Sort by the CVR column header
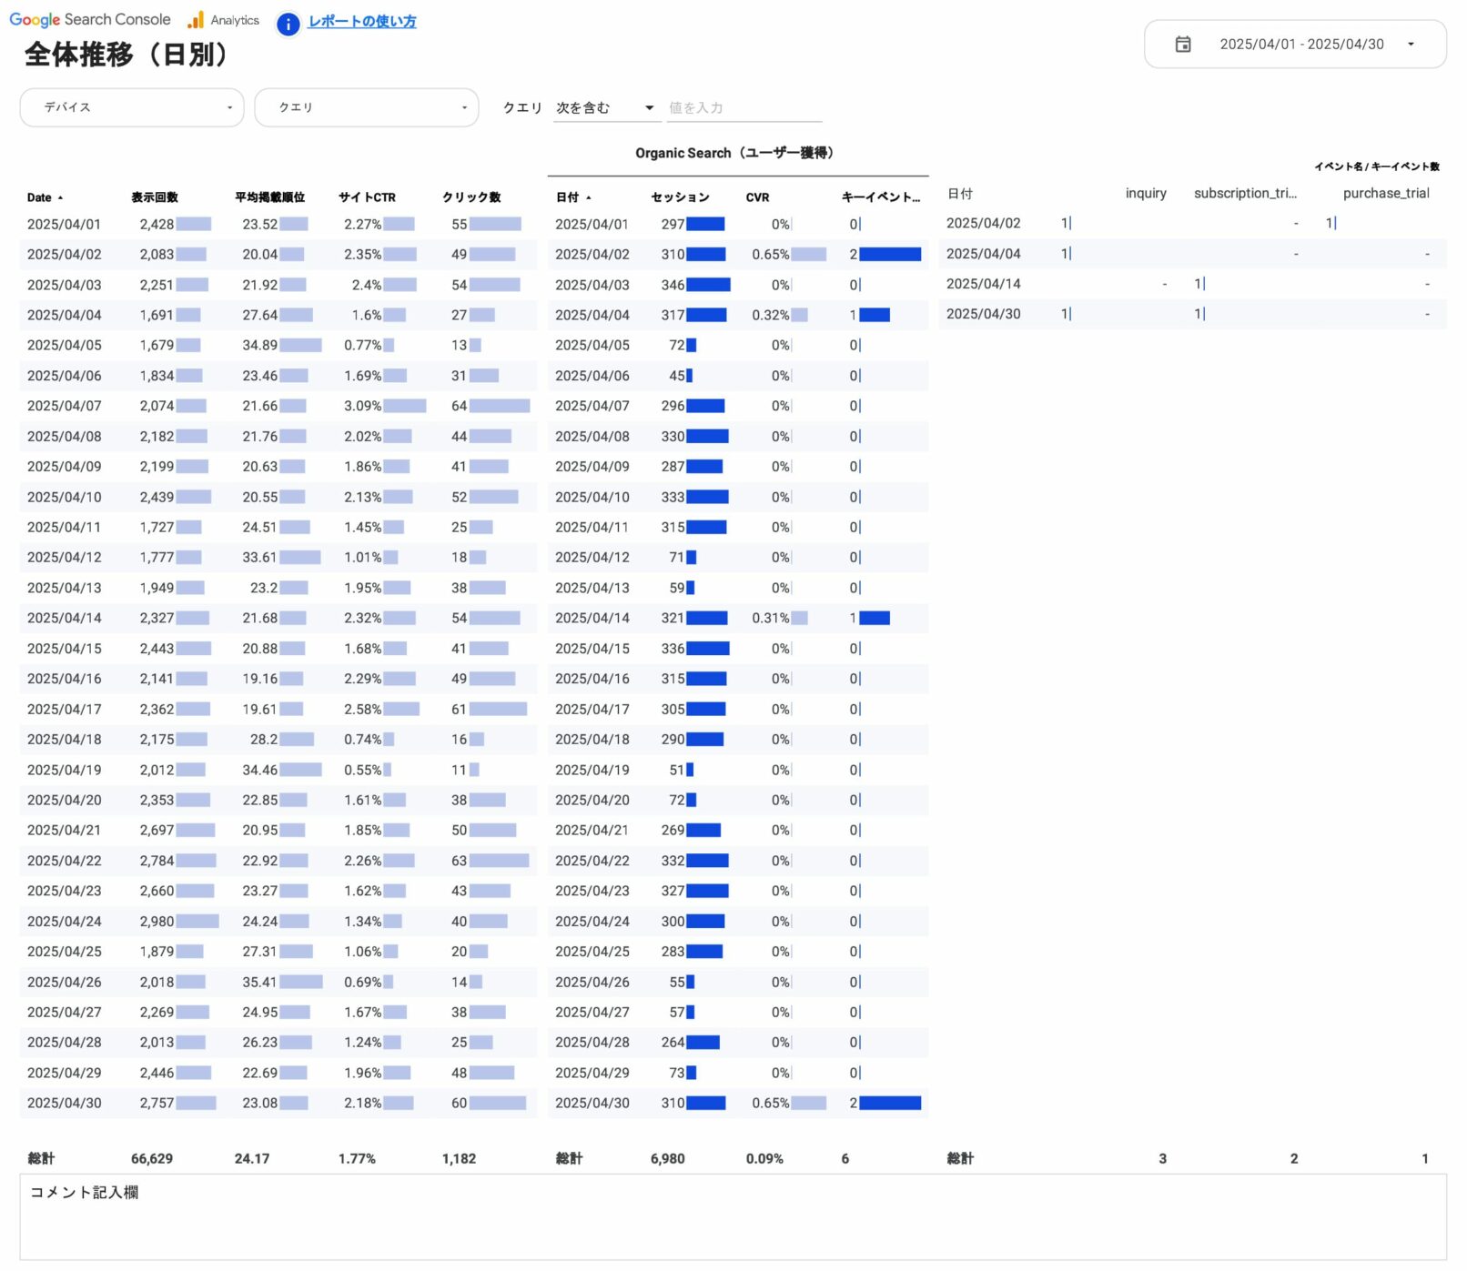This screenshot has width=1467, height=1271. pos(757,197)
